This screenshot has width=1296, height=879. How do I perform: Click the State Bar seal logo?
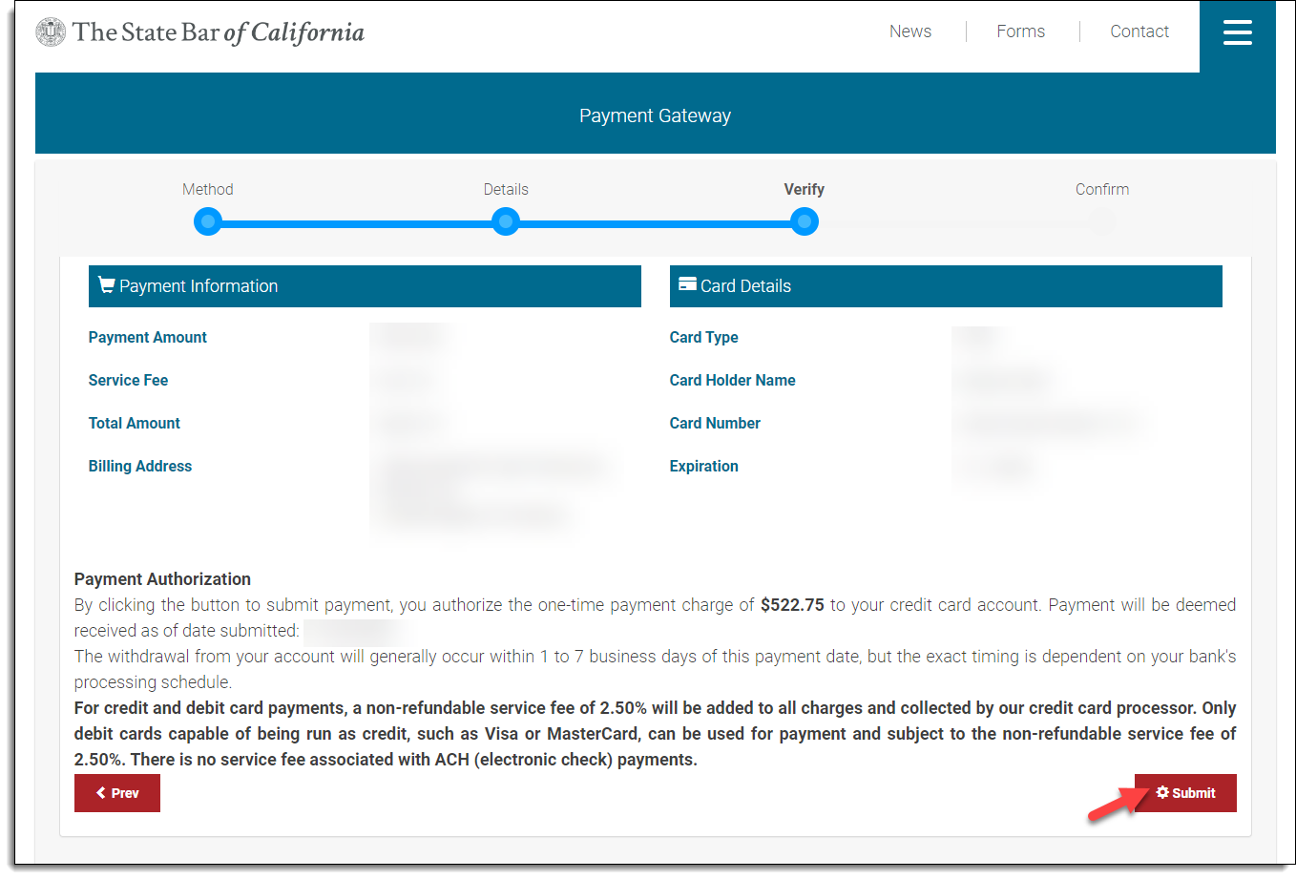tap(51, 32)
